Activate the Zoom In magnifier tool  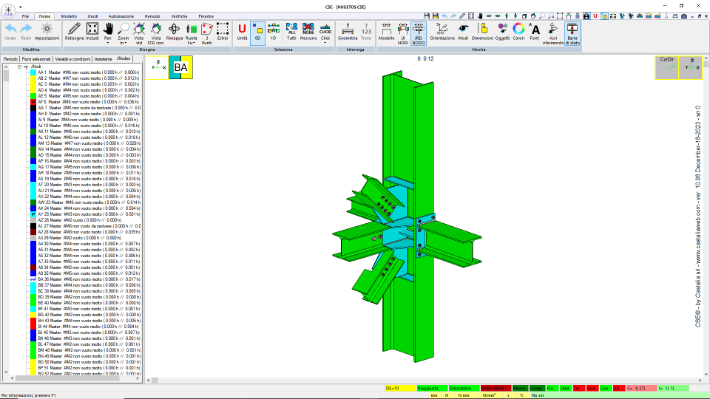point(124,30)
